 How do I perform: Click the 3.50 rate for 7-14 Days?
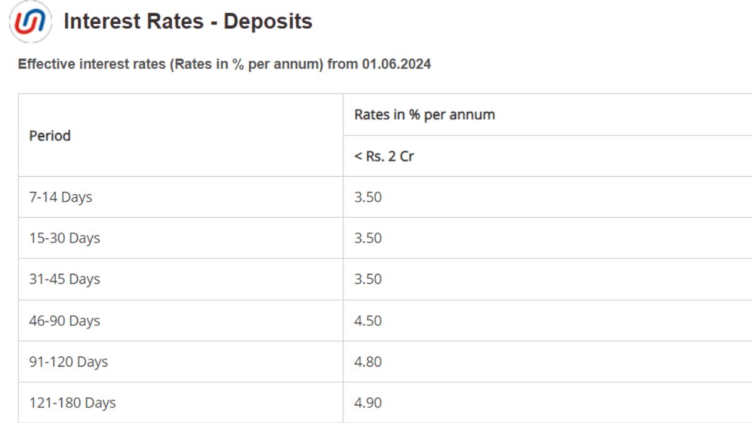coord(368,197)
